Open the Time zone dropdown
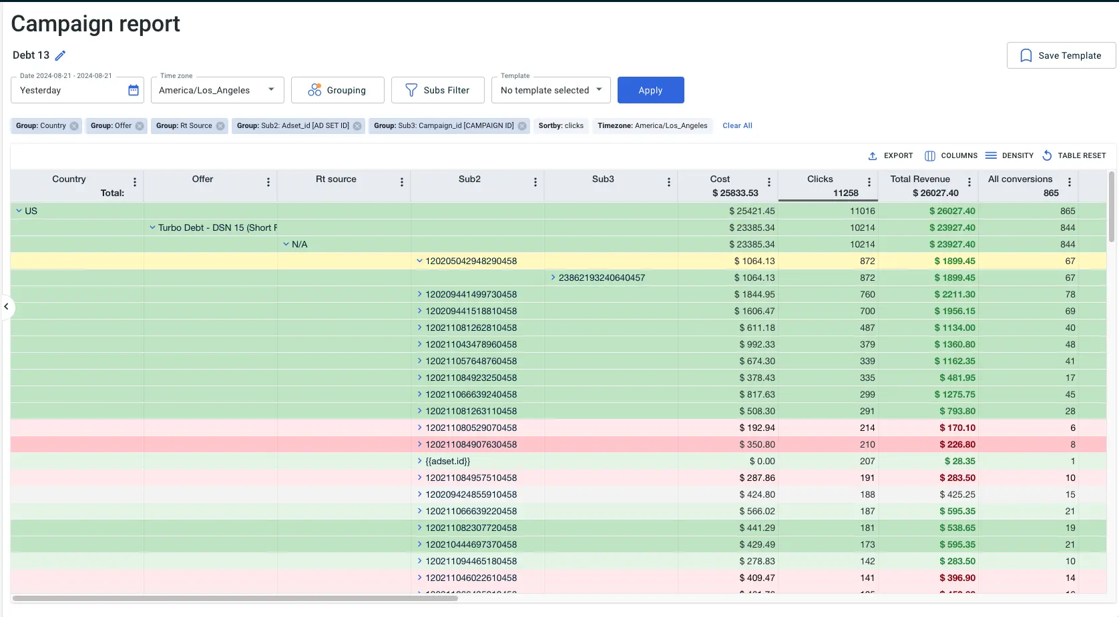 pyautogui.click(x=217, y=90)
